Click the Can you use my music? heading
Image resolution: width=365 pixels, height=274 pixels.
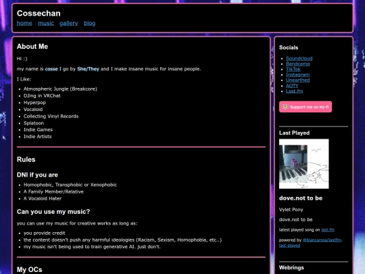[53, 212]
